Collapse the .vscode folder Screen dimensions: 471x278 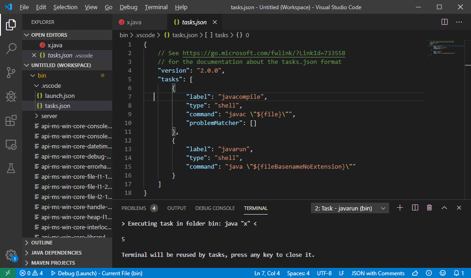coord(51,85)
